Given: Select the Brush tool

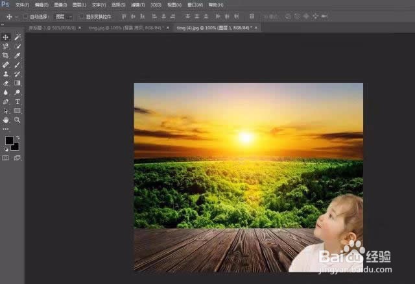Looking at the screenshot, I should [x=18, y=65].
